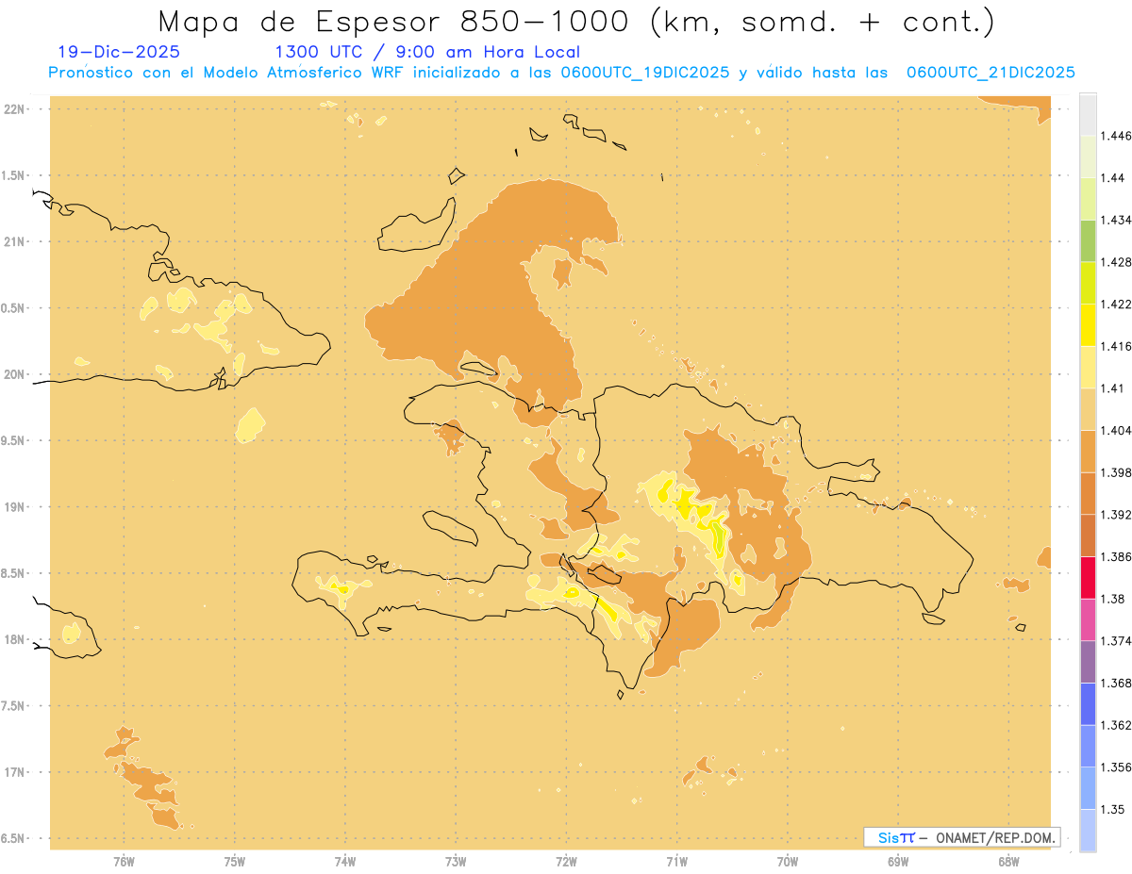Screen dimensions: 1132x874
Task: Click the 70W longitude label
Action: pos(788,861)
